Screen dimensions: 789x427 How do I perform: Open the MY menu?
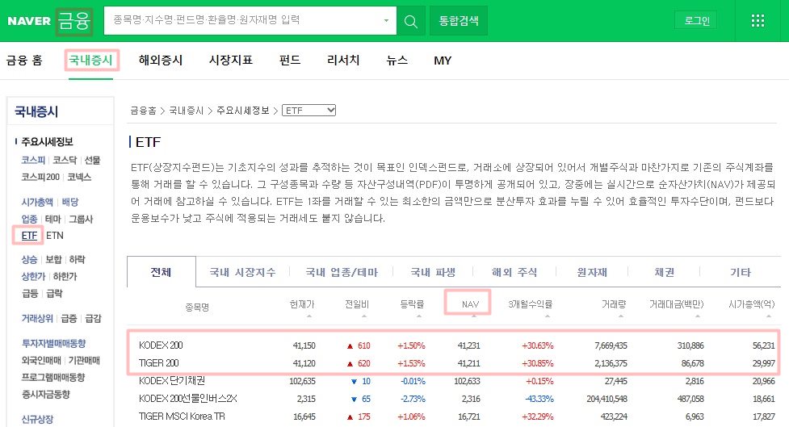[443, 61]
